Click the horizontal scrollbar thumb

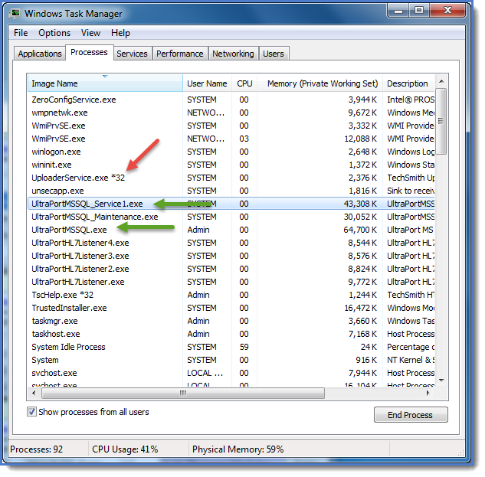coord(183,393)
